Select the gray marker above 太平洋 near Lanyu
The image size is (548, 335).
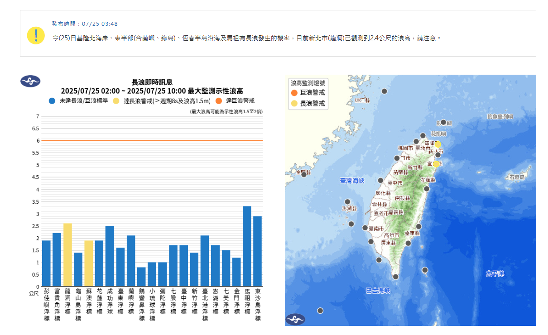425,270
